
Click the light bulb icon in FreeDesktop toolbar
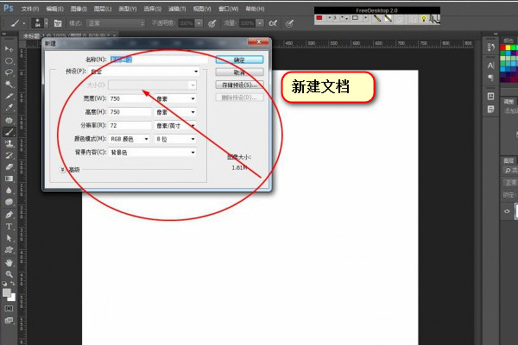coord(424,19)
